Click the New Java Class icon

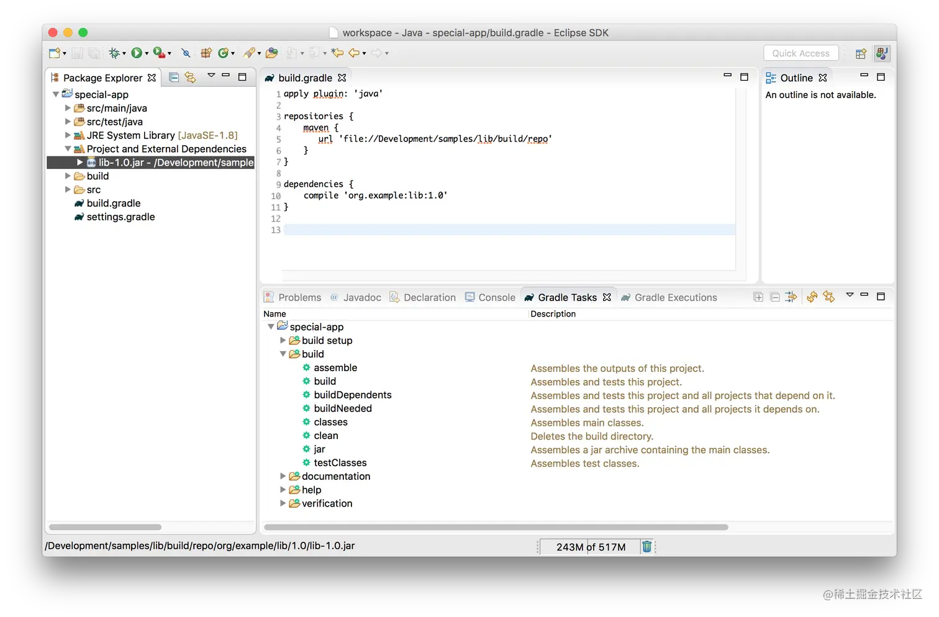pyautogui.click(x=223, y=53)
